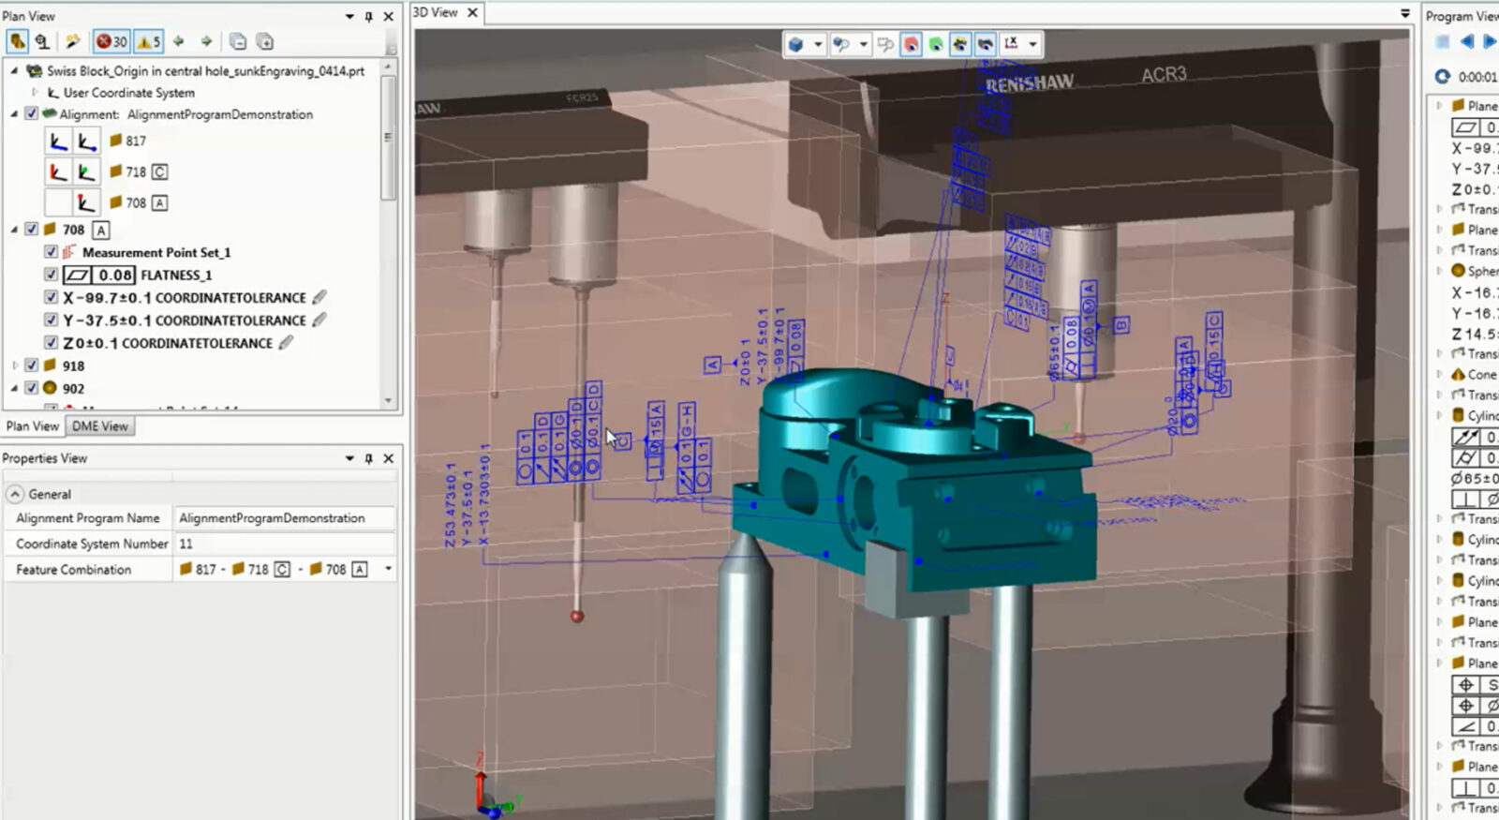Select the 902 feature in the tree
The image size is (1499, 820).
[x=73, y=388]
